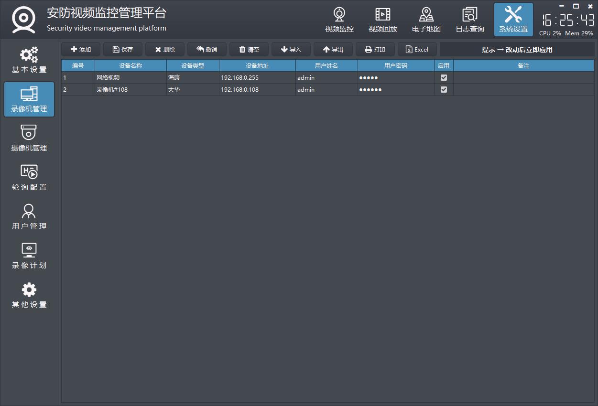Open 其他设置 other settings
The height and width of the screenshot is (406, 598).
(29, 295)
